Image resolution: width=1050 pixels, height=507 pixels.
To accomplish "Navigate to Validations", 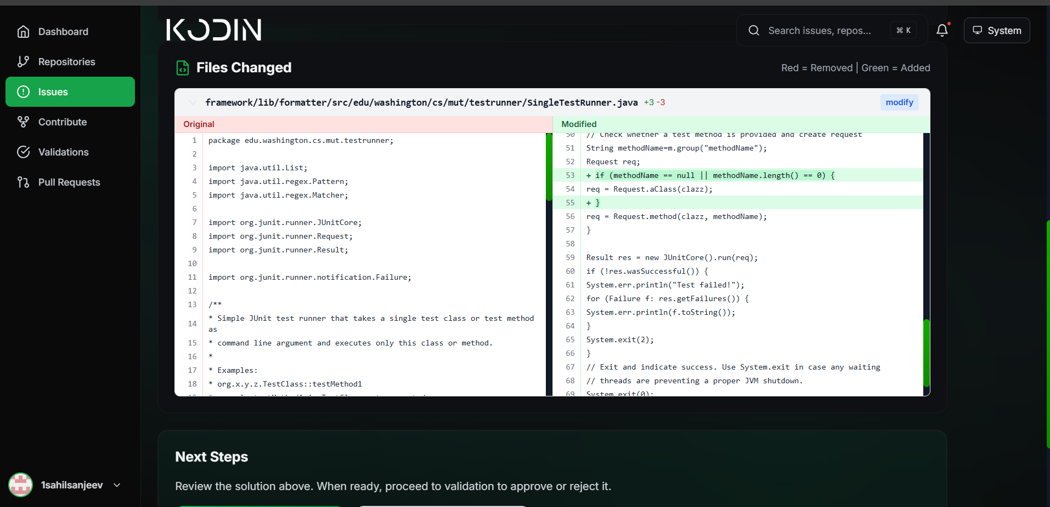I will 70,152.
